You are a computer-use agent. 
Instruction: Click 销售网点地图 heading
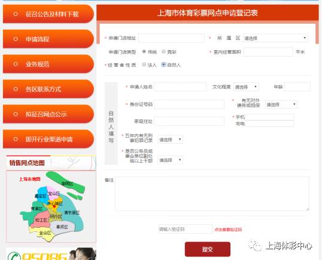pos(27,163)
